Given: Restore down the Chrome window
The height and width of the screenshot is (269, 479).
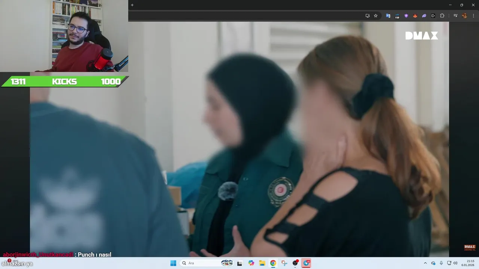Looking at the screenshot, I should click(462, 5).
